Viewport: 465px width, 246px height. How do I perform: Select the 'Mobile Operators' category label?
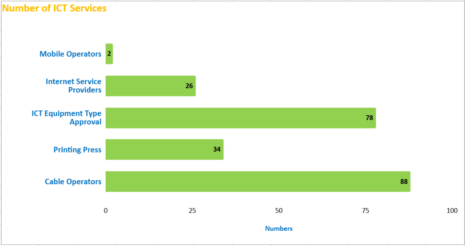click(x=71, y=54)
